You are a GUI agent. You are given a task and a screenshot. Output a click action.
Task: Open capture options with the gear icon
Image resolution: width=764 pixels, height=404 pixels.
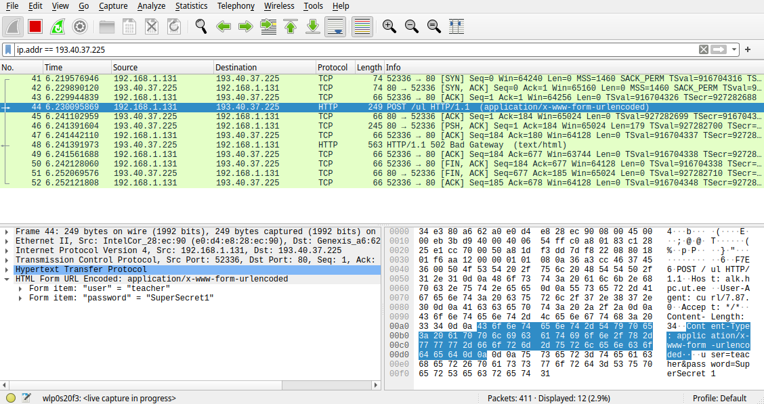point(81,26)
